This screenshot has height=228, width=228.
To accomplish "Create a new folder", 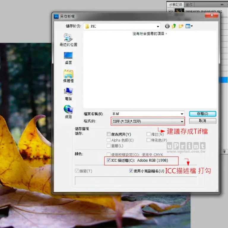I will point(181,26).
